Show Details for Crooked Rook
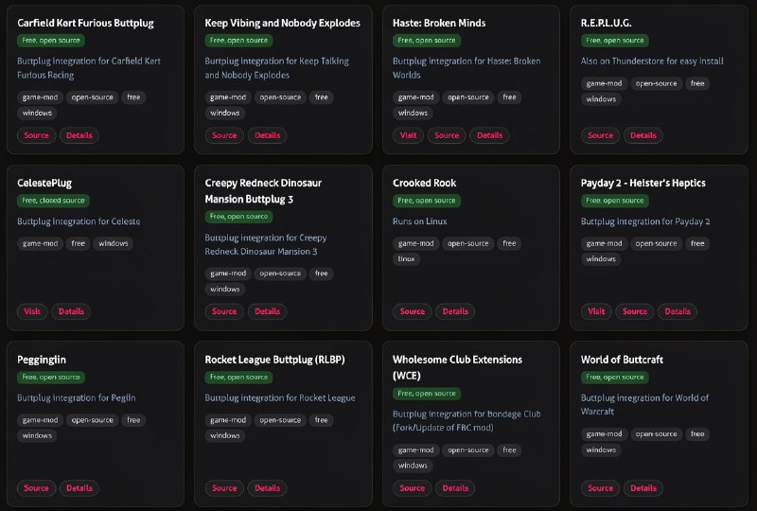This screenshot has height=511, width=757. tap(455, 311)
